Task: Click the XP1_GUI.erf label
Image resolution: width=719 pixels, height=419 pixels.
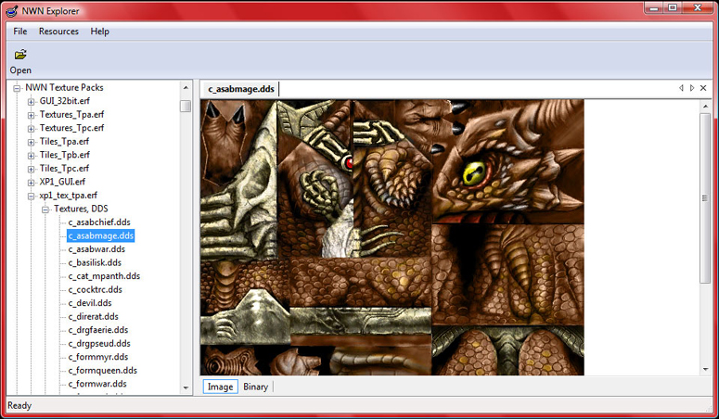Action: (62, 182)
